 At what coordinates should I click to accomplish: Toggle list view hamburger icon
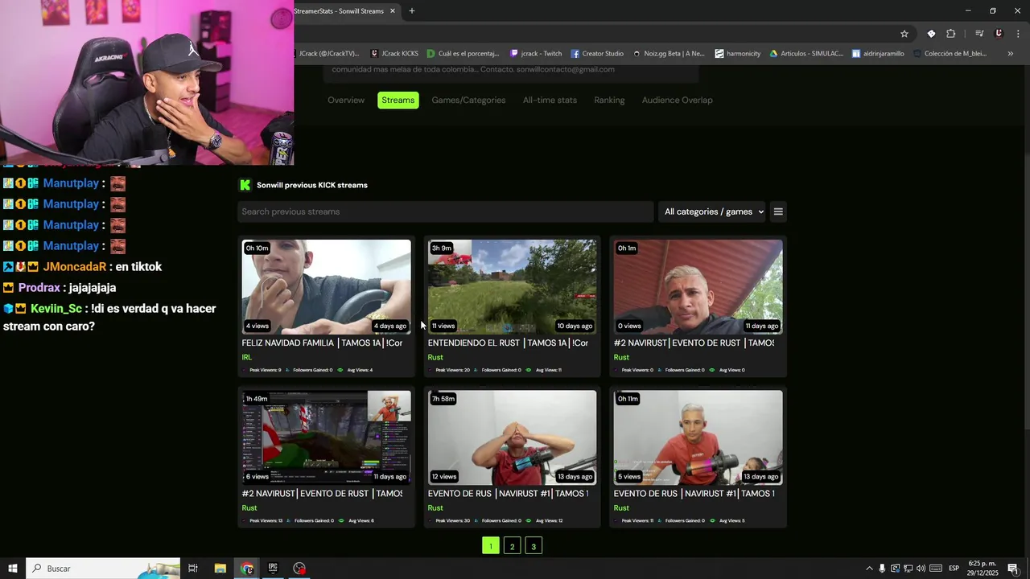[778, 211]
